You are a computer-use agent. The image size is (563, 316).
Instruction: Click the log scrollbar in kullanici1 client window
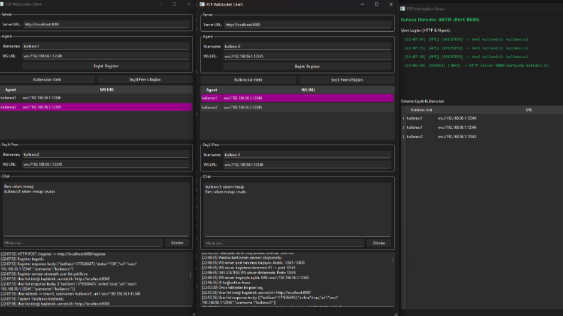[x=191, y=275]
